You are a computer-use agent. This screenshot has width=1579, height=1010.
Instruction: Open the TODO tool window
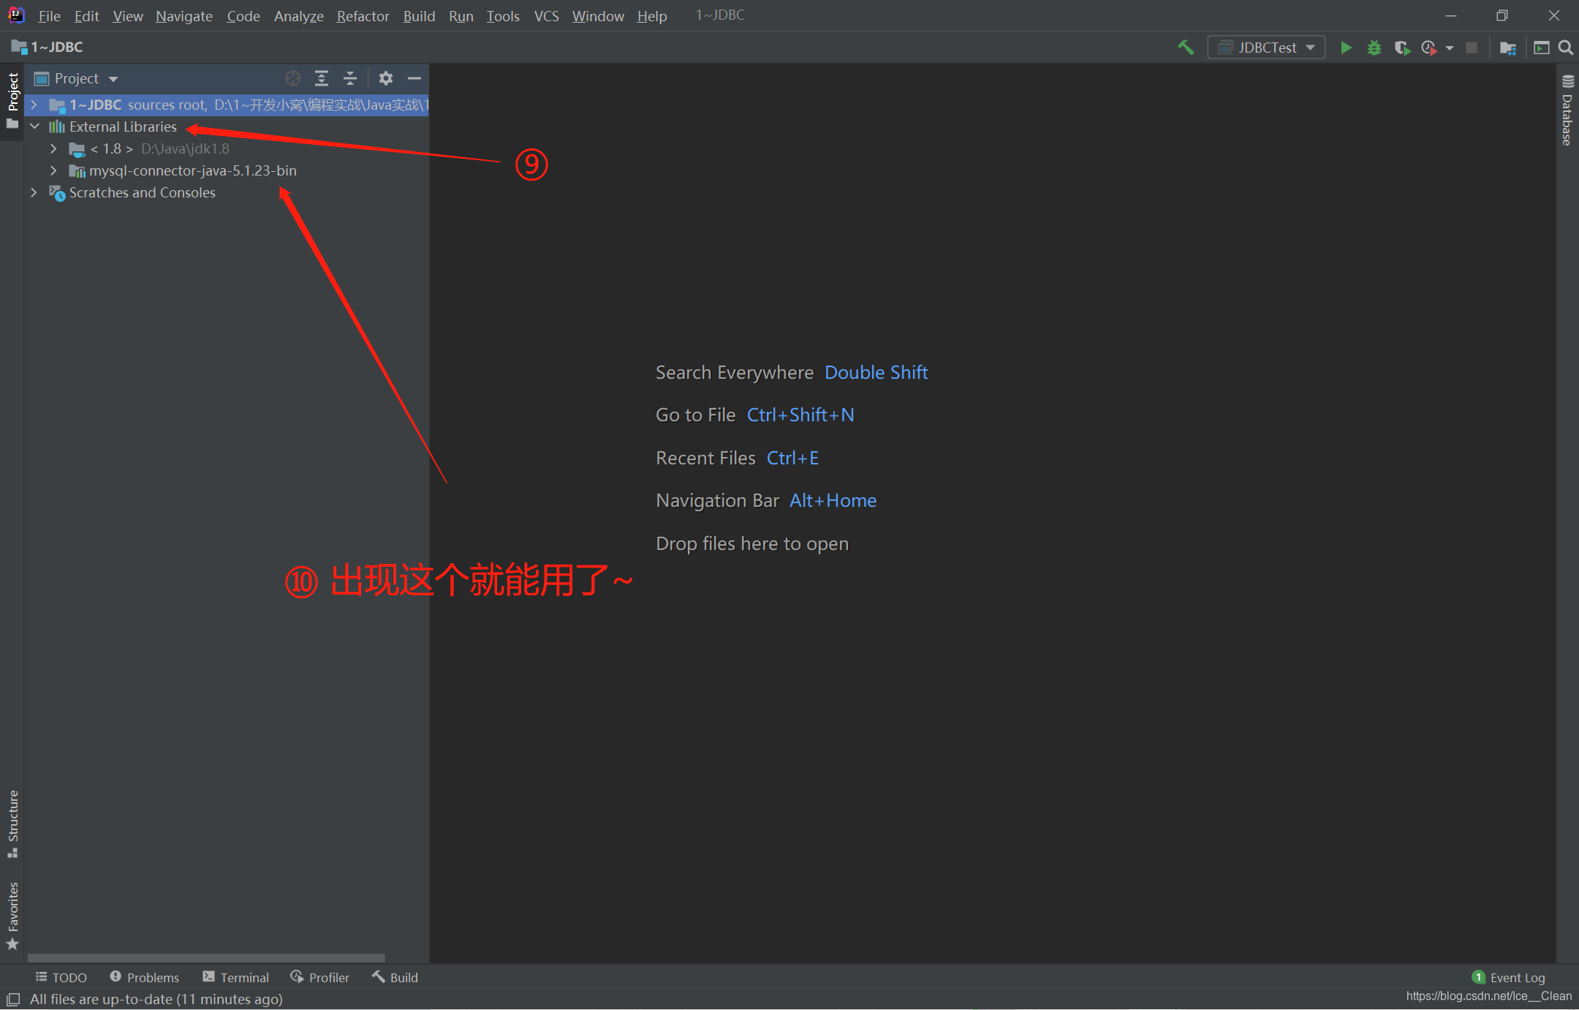coord(61,977)
